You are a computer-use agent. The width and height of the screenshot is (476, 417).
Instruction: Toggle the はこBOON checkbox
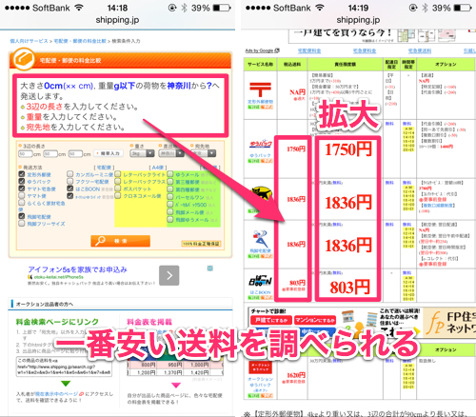70,189
